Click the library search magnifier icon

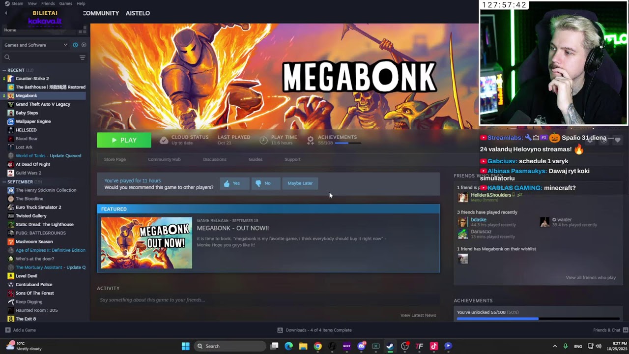[7, 58]
